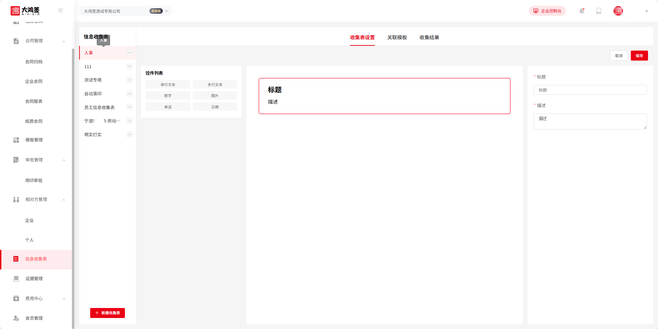Click the red 保存 button
The image size is (658, 329).
click(639, 56)
